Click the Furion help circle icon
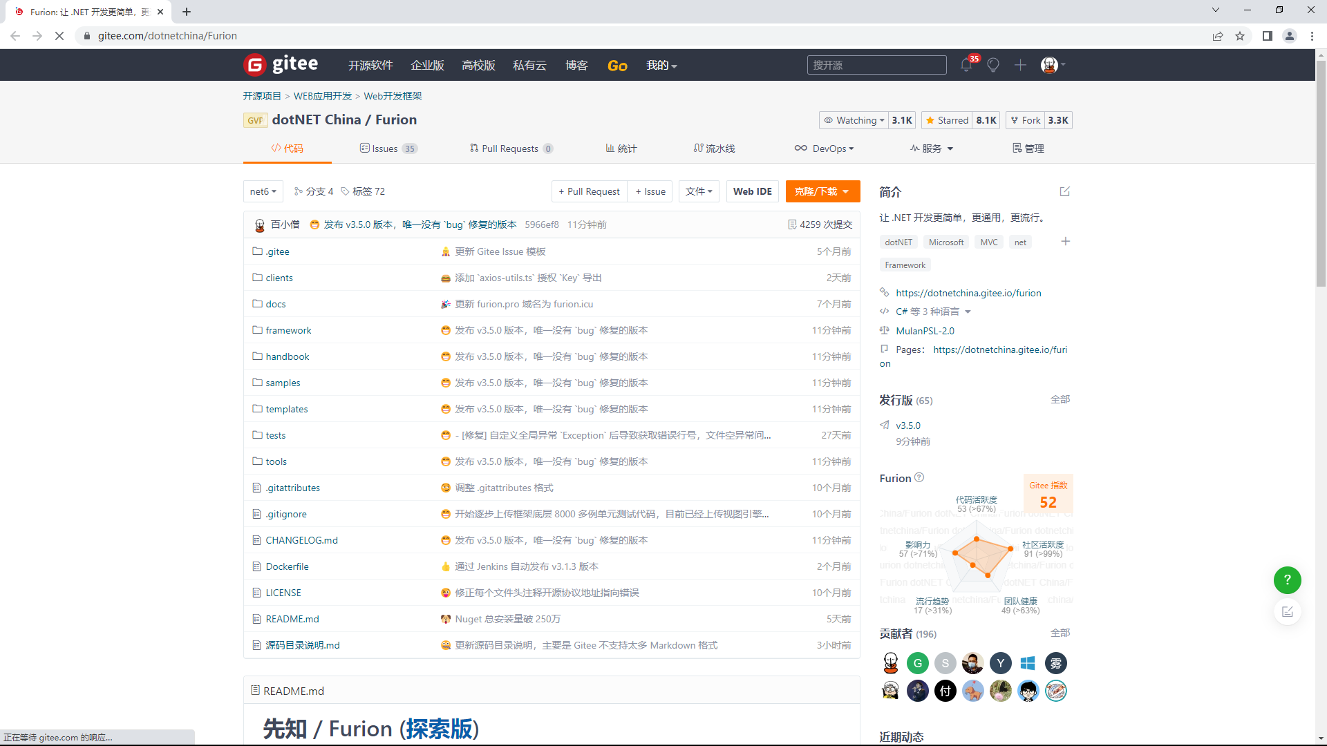Screen dimensions: 1327x746 point(919,477)
